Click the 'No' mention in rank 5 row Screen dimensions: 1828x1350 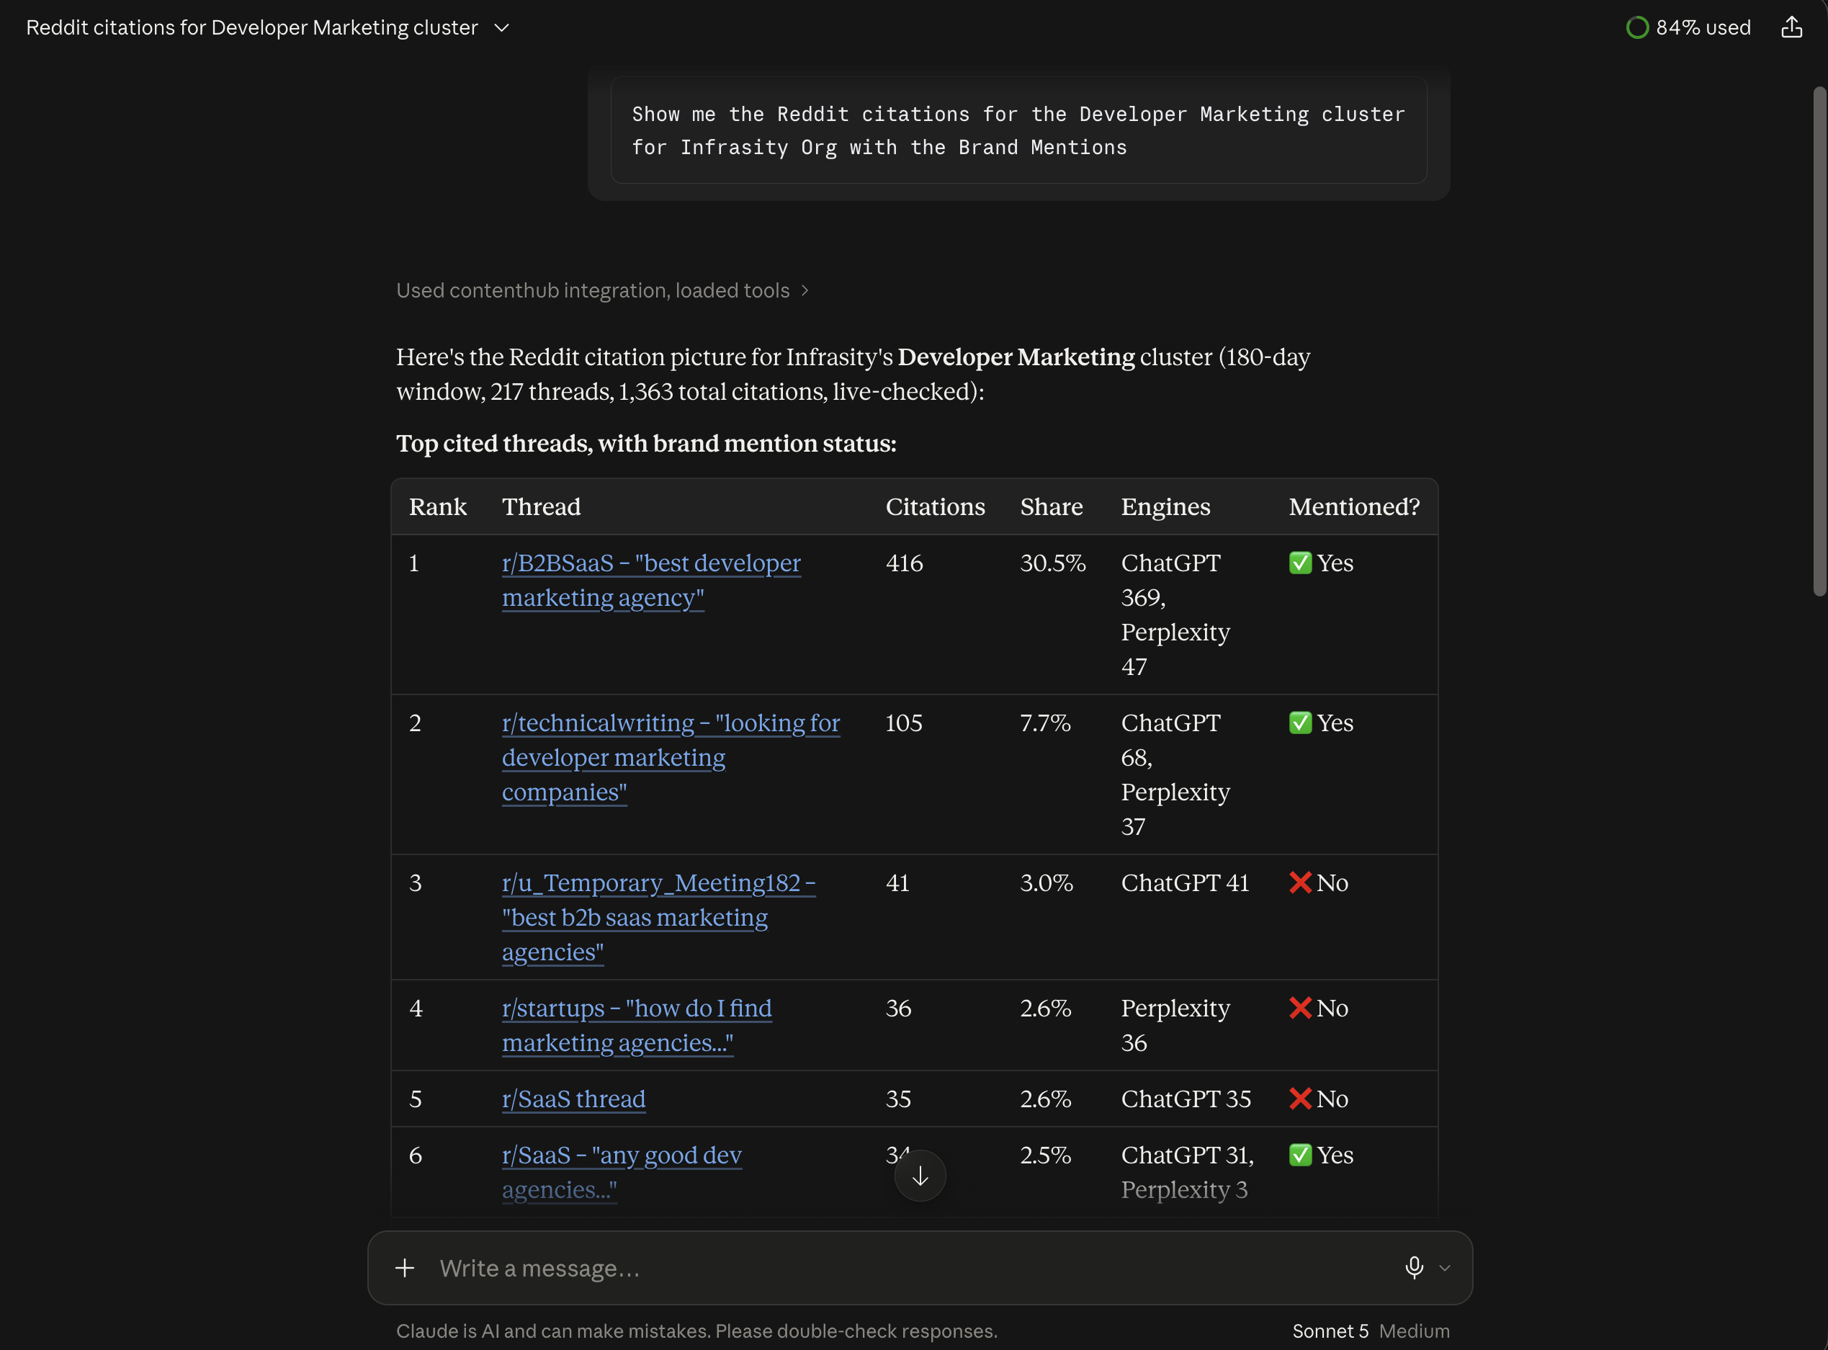(1318, 1099)
